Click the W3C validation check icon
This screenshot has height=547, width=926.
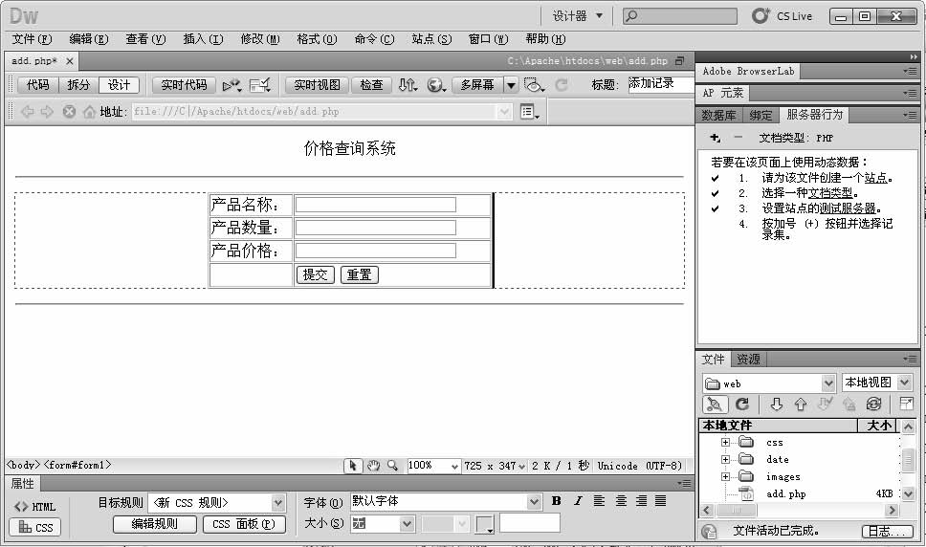(x=260, y=85)
